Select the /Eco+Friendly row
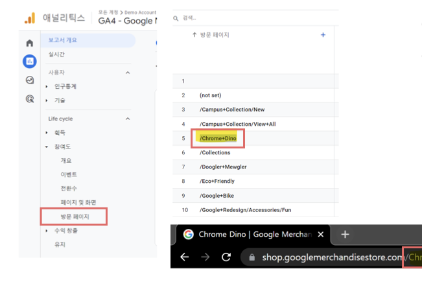Screen dimensions: 422x282 (x=255, y=181)
